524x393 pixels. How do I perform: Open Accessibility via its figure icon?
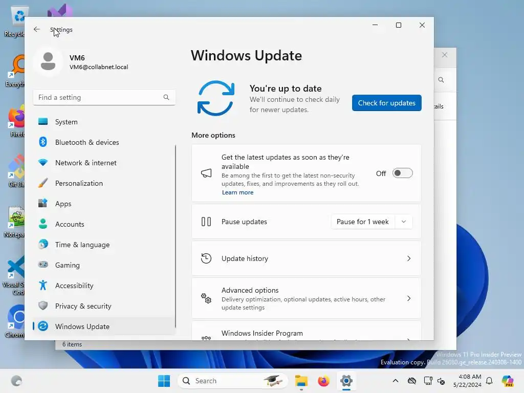click(43, 286)
